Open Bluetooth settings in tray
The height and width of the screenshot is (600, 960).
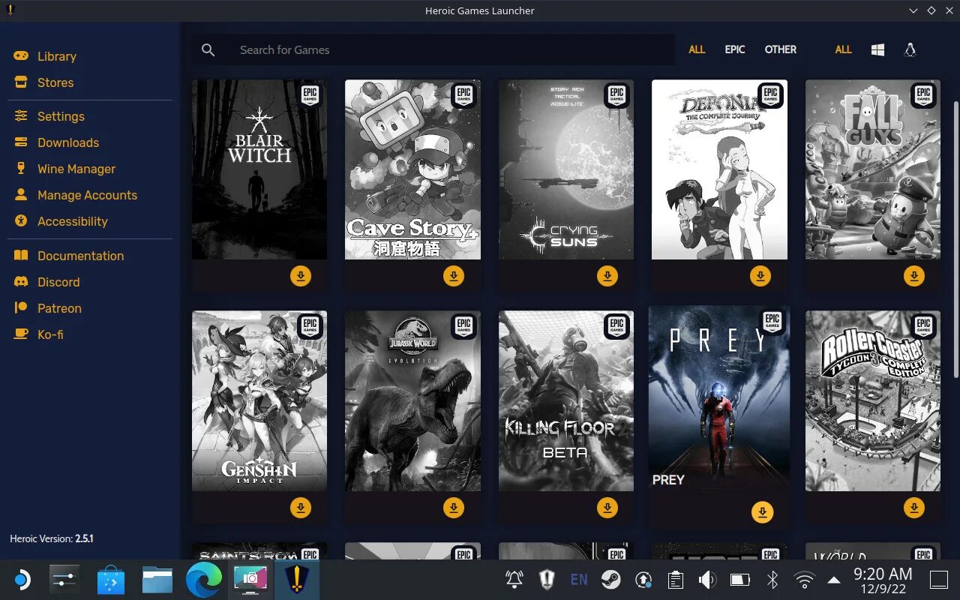(x=772, y=580)
